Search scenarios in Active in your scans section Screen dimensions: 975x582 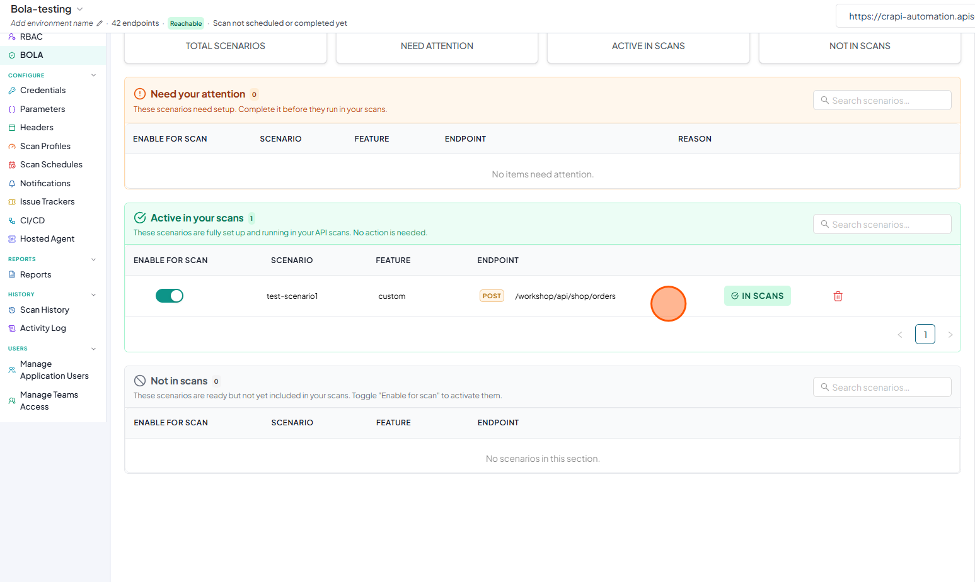(x=882, y=224)
